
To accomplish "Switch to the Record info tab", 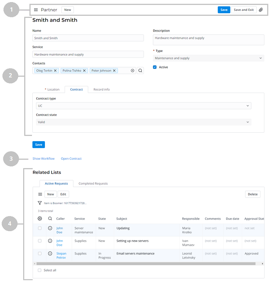I will (101, 89).
